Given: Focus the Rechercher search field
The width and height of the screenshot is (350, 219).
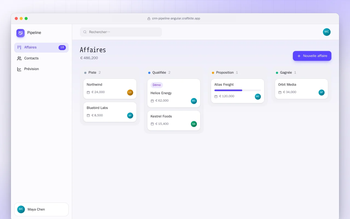Looking at the screenshot, I should [121, 32].
